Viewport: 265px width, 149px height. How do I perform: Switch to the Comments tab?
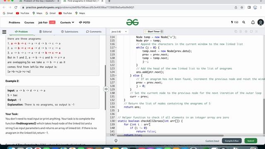(x=94, y=32)
